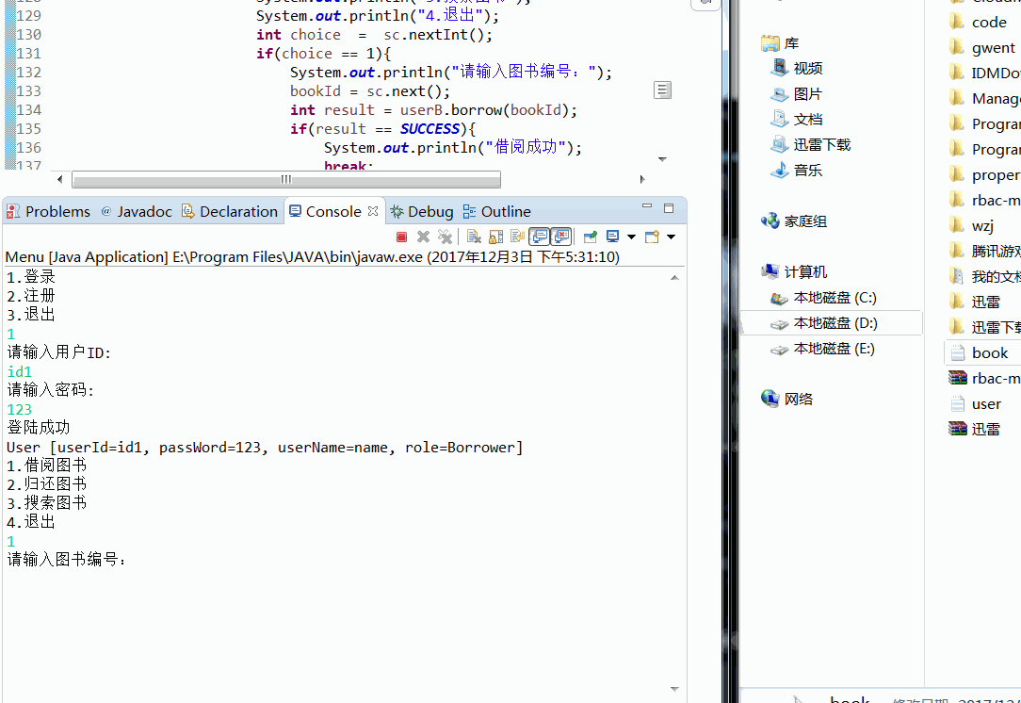Toggle show console on standard error change
Image resolution: width=1021 pixels, height=703 pixels.
[x=560, y=237]
